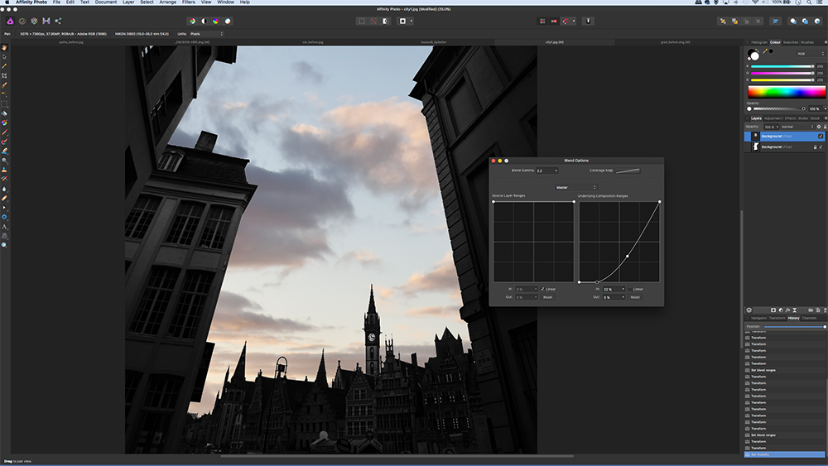This screenshot has height=466, width=828.
Task: Switch to Tone Mapping Persona
Action: 46,22
